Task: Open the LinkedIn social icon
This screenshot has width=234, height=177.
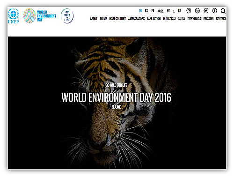Action: click(x=197, y=11)
